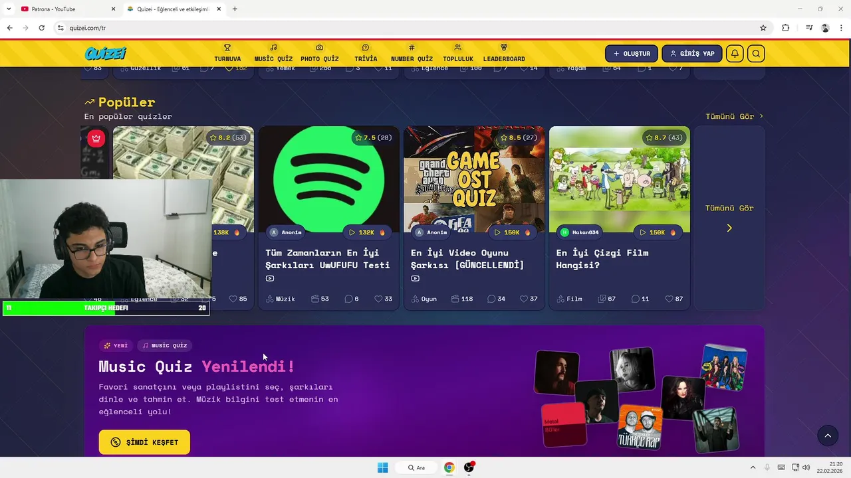Click Oyun category tag
Viewport: 851px width, 478px height.
click(424, 299)
